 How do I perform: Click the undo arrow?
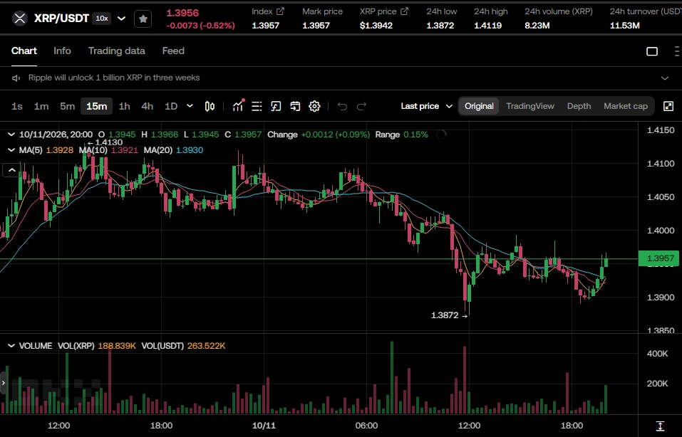[342, 107]
